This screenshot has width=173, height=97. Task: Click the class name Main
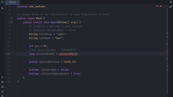39,18
